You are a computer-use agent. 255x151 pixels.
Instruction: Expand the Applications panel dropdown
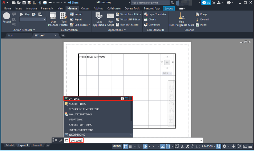pos(116,30)
